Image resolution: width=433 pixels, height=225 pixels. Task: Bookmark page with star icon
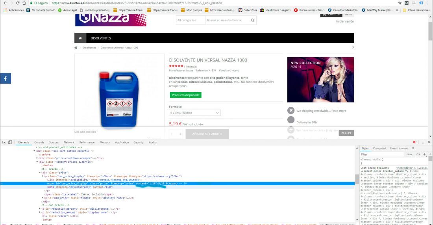tap(400, 3)
